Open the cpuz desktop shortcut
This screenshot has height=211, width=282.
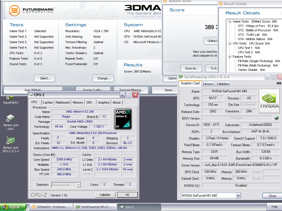[10, 122]
